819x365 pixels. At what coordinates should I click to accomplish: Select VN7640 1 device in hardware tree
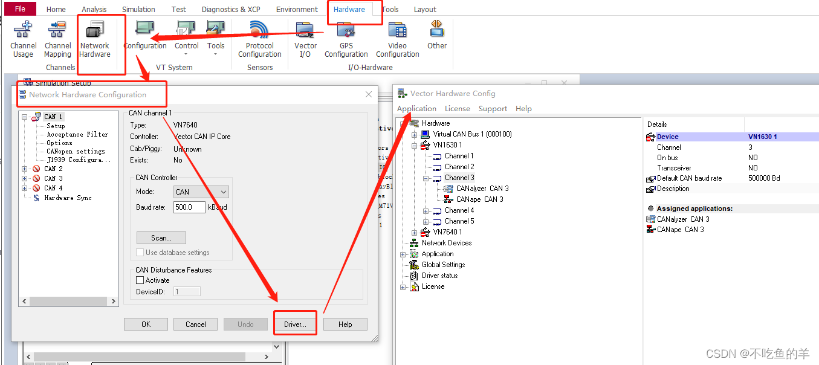pos(447,232)
